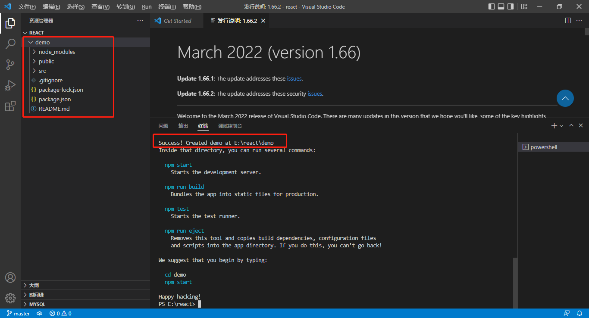
Task: Open the Search view icon
Action: [10, 44]
